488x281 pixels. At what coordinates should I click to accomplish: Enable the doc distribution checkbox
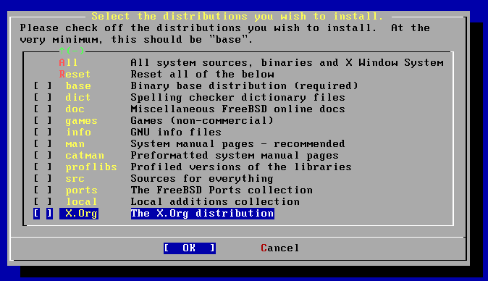click(43, 109)
